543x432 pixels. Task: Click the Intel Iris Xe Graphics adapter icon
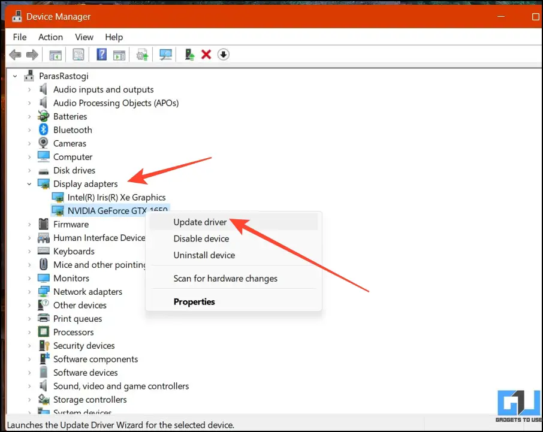58,197
